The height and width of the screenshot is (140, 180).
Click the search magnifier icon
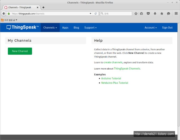(x=102, y=13)
